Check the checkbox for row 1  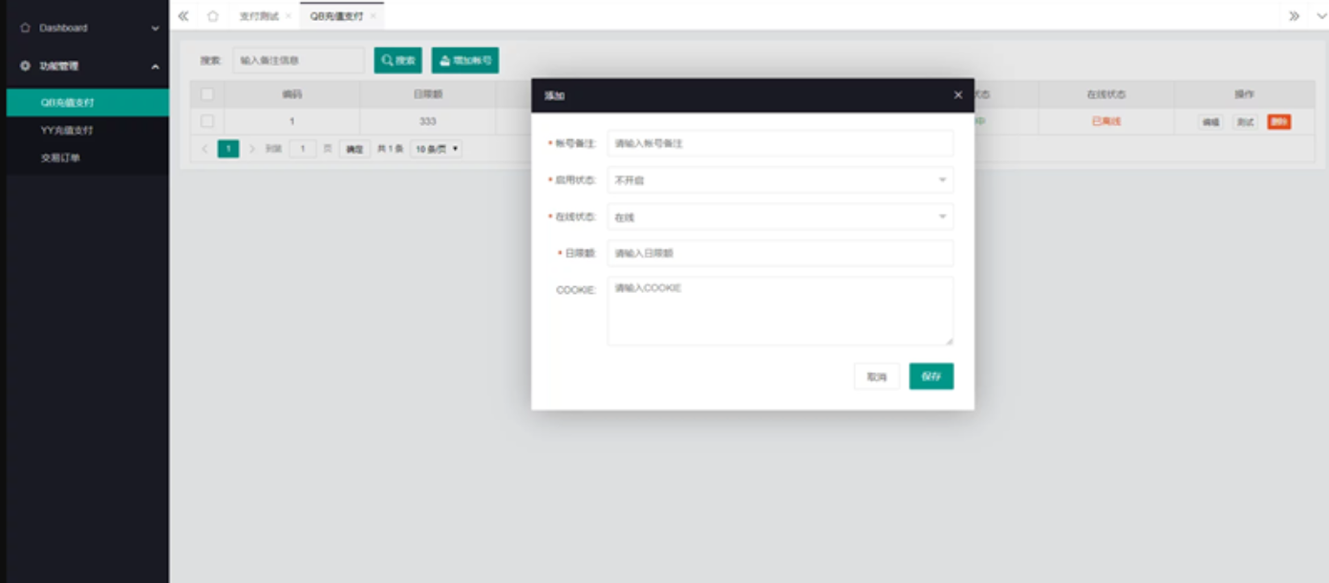point(207,121)
